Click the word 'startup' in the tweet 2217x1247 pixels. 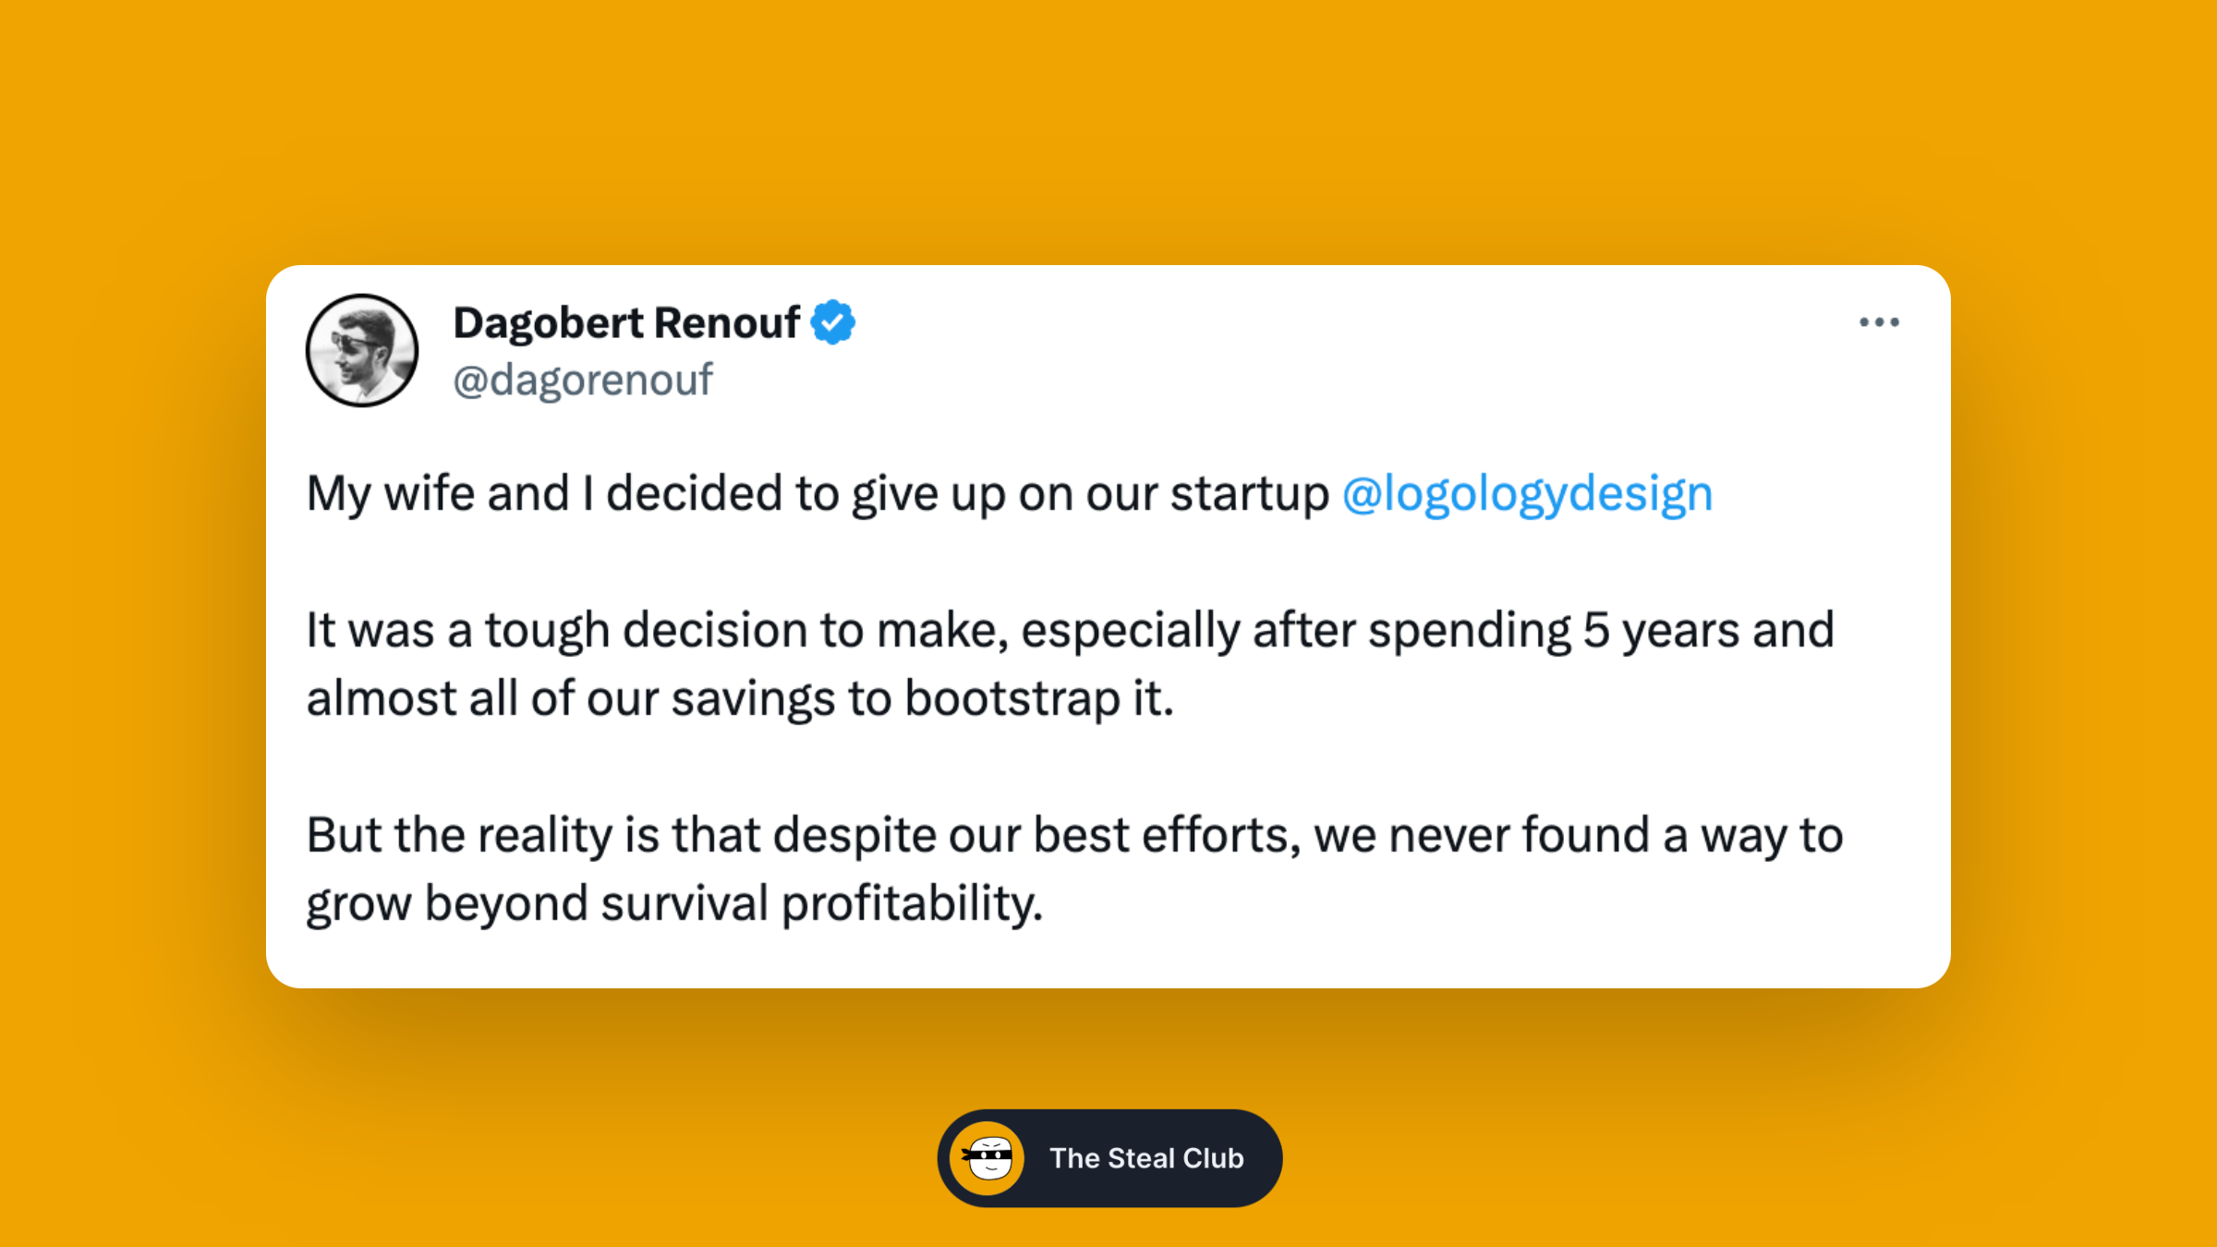pyautogui.click(x=1250, y=495)
